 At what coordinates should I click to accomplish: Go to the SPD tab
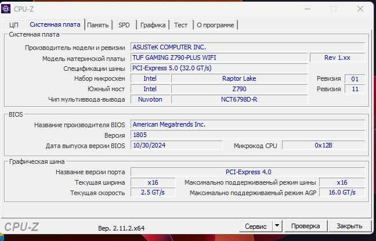tap(124, 25)
